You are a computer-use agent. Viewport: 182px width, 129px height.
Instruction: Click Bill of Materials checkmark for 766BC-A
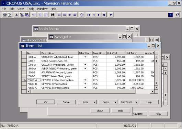click(x=86, y=80)
